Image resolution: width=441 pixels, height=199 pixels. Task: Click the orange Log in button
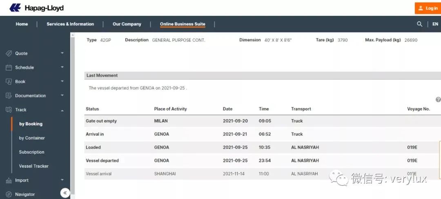[x=428, y=8]
